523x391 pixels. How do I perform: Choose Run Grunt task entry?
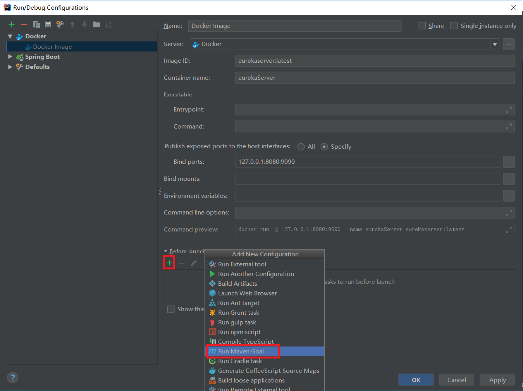(x=265, y=312)
